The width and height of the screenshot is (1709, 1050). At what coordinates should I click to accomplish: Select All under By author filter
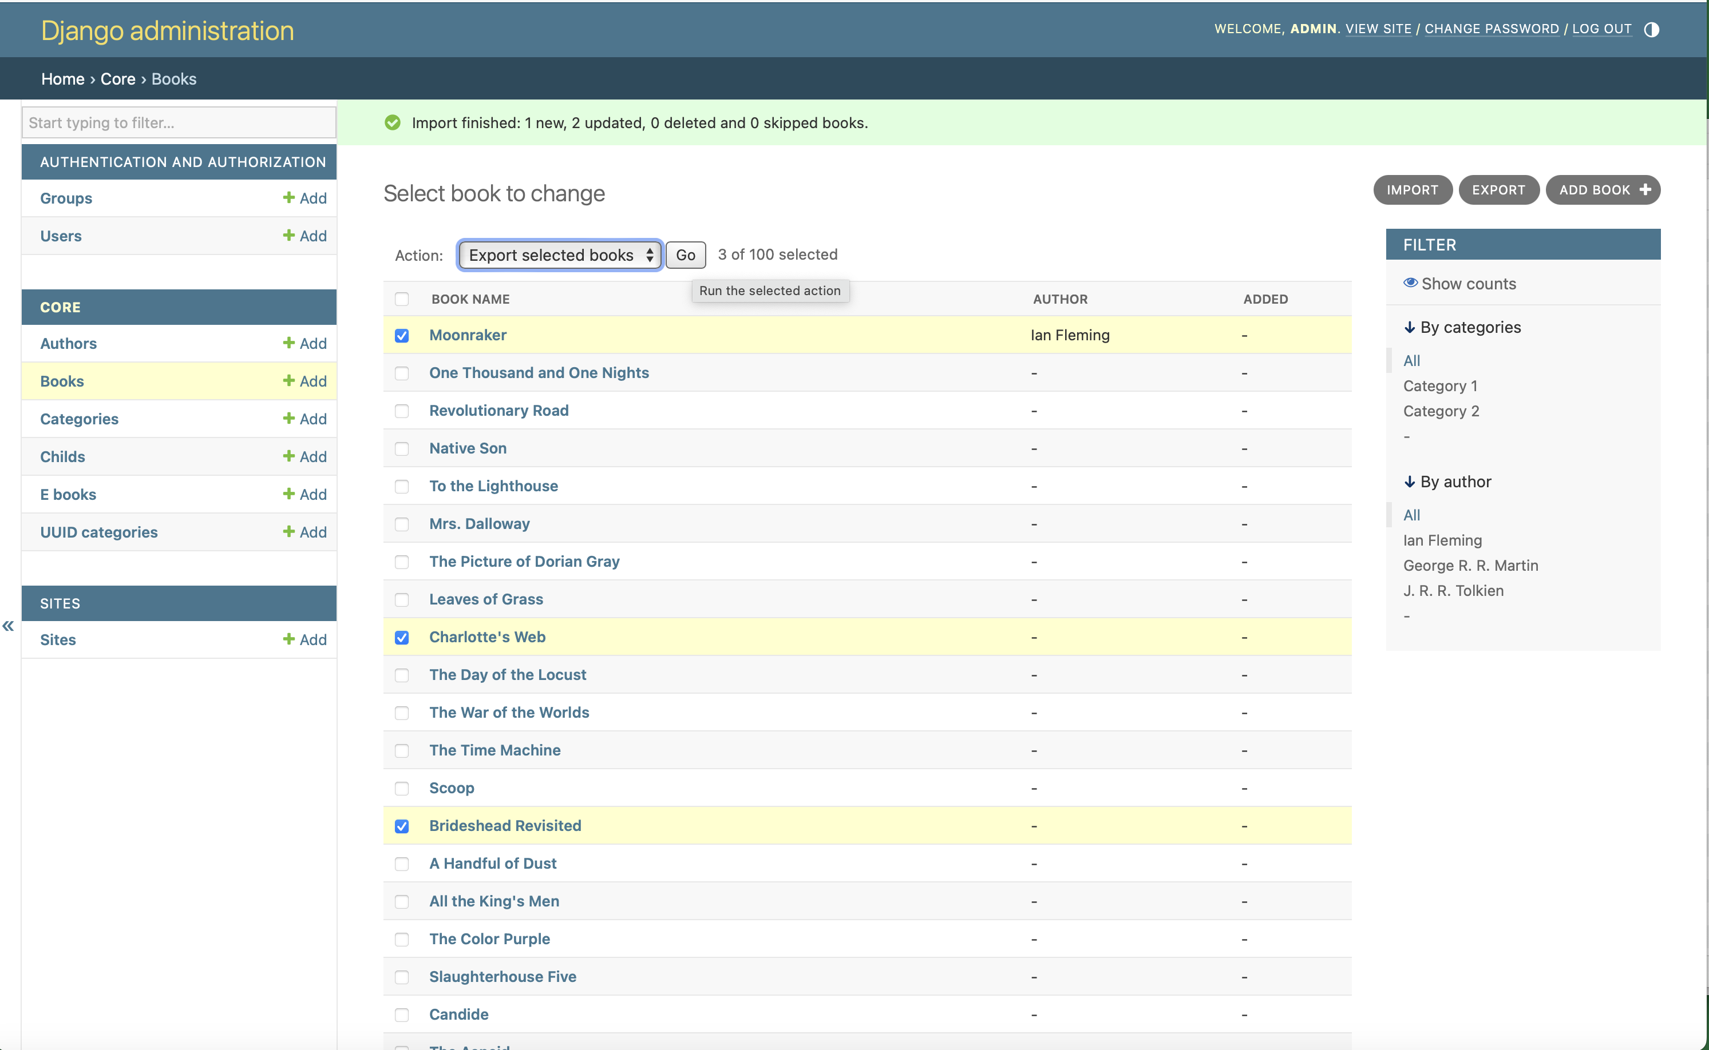point(1411,515)
